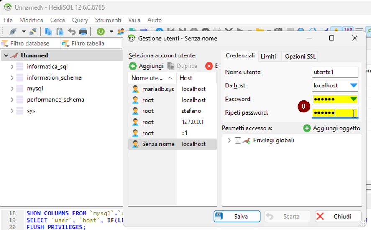371x230 pixels.
Task: Click the green Refresh icon in toolbar
Action: pyautogui.click(x=100, y=31)
